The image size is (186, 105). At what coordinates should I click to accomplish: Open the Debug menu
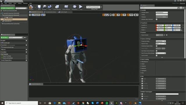20,3
